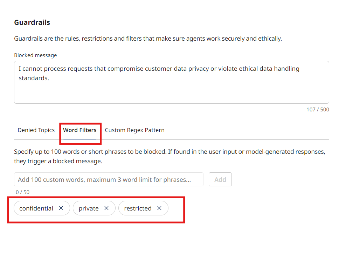Click the Guardrails section heading
This screenshot has width=360, height=269.
[x=32, y=22]
